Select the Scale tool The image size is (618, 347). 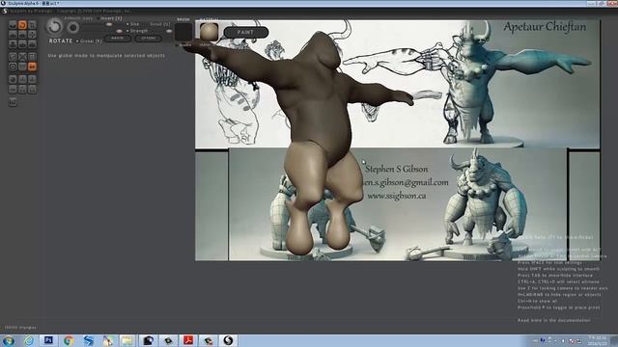click(32, 25)
